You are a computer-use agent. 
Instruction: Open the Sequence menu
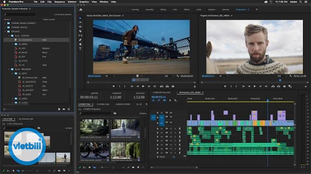point(59,2)
